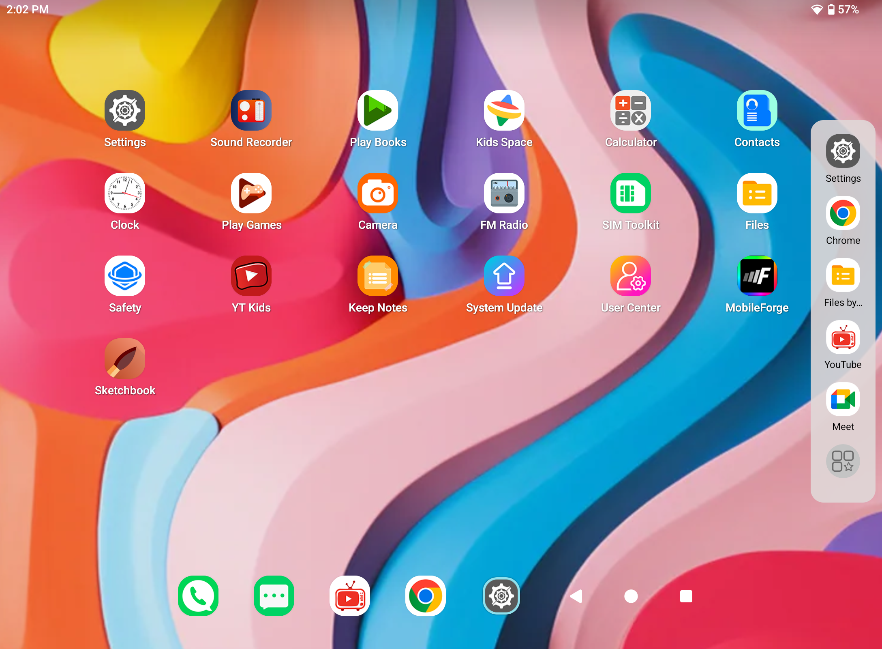Launch YT Kids

pyautogui.click(x=251, y=276)
